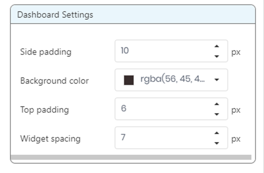The height and width of the screenshot is (173, 264).
Task: Click the rgba color value text
Action: (x=173, y=80)
